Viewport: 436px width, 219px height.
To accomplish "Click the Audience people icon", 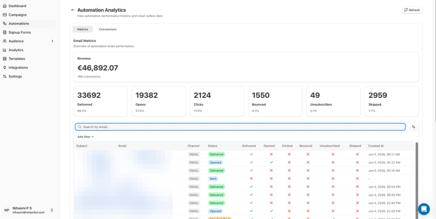I will (5, 41).
